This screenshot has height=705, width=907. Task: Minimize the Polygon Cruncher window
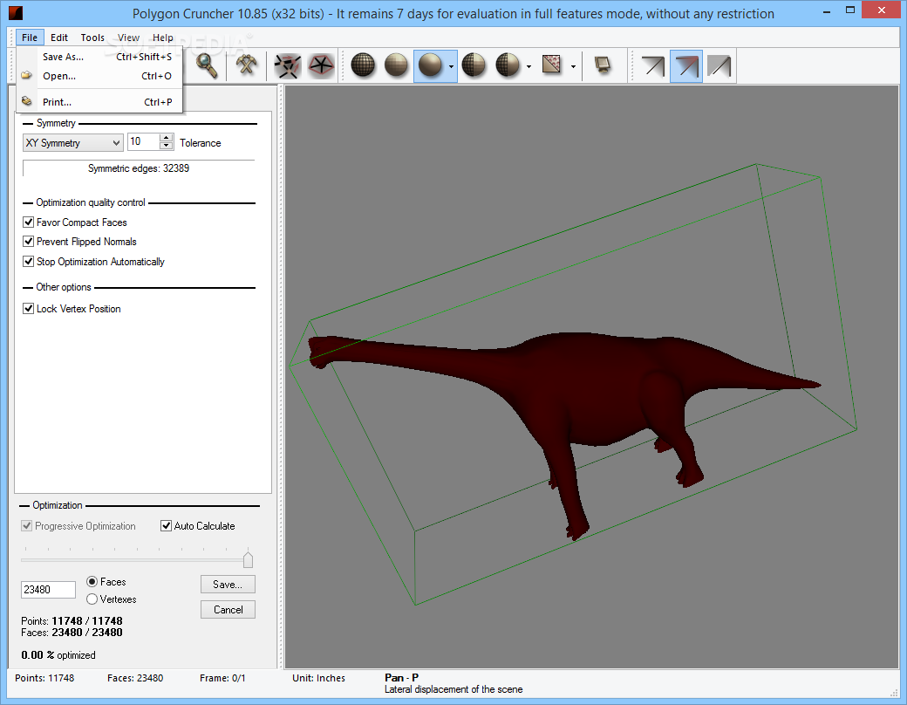[x=828, y=11]
